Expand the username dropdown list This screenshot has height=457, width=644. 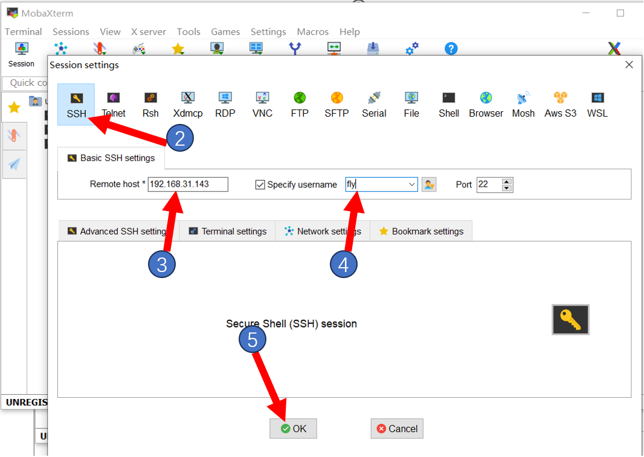[412, 184]
